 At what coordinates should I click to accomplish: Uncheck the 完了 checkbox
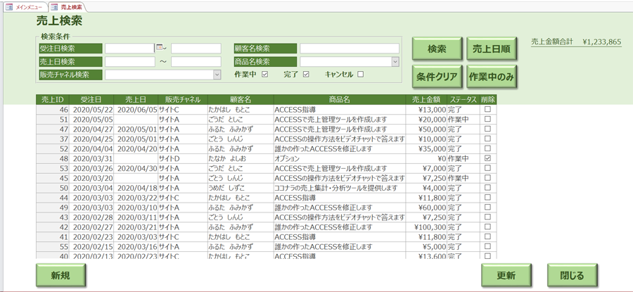coord(306,74)
